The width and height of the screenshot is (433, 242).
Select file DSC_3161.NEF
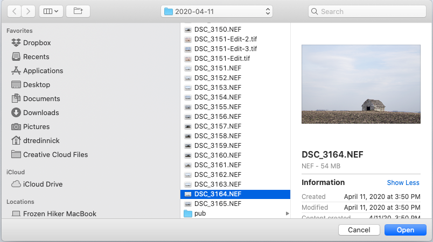click(235, 165)
